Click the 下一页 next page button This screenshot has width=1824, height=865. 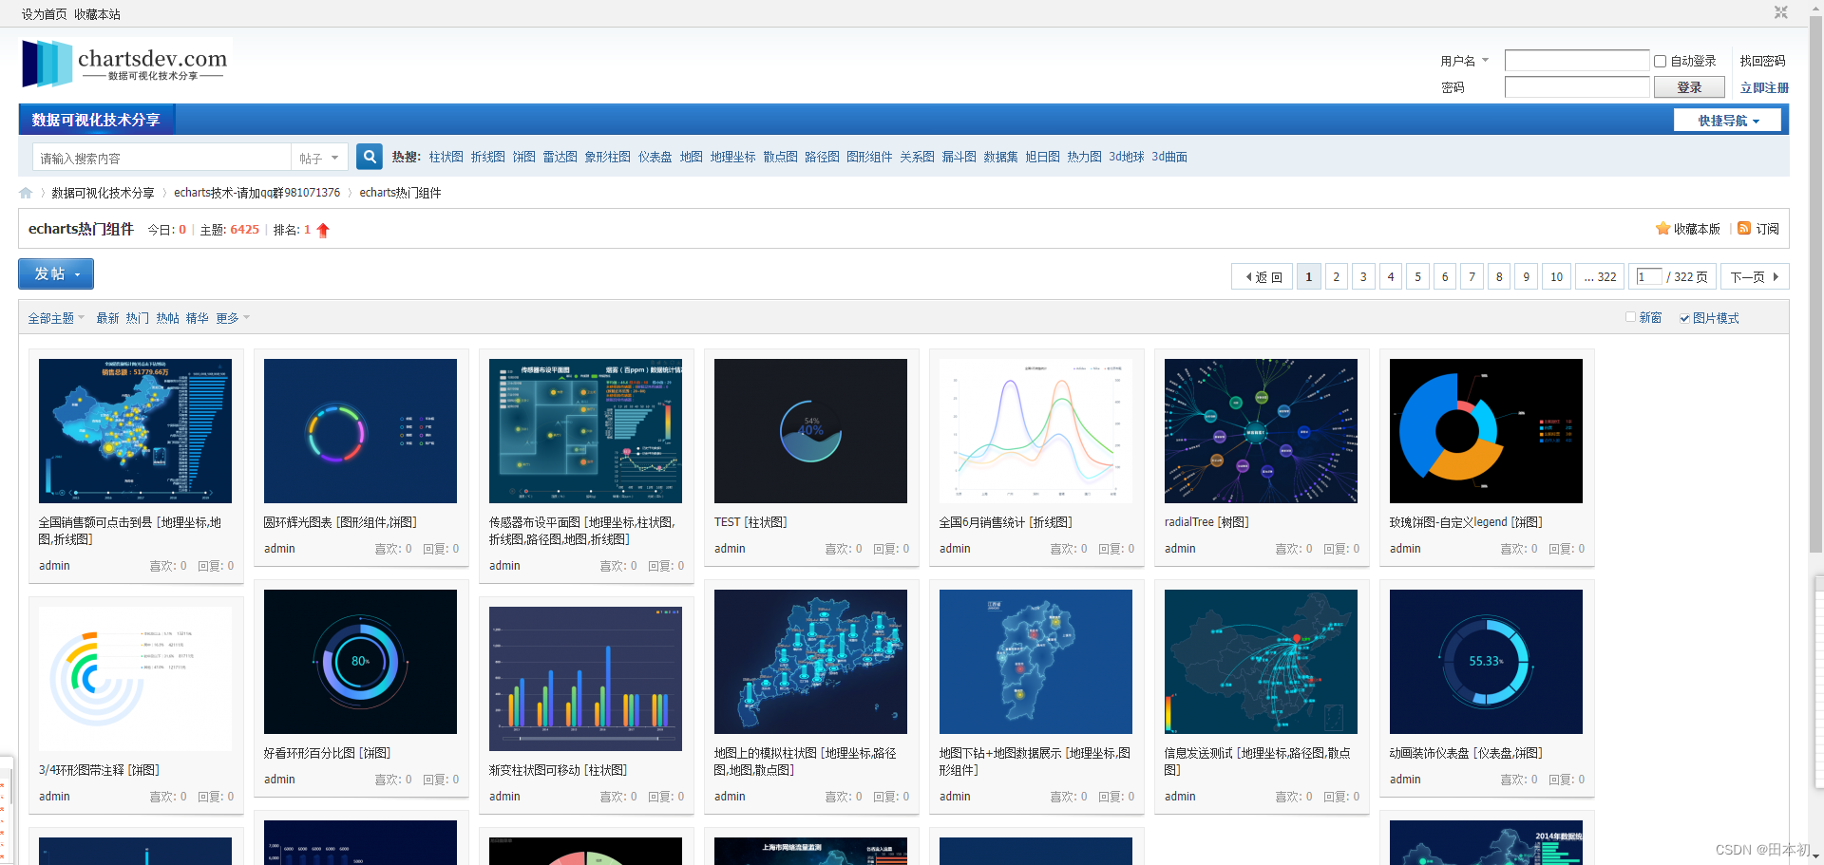coord(1755,276)
